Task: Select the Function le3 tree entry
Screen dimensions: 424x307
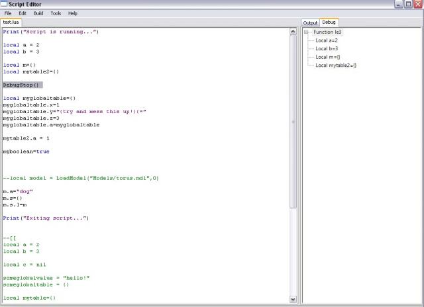Action: (x=327, y=32)
